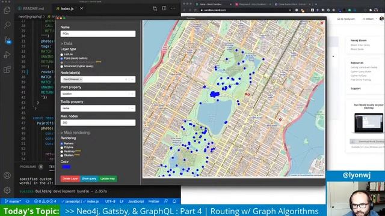Split the editor to the right
The width and height of the screenshot is (385, 216).
pos(164,8)
